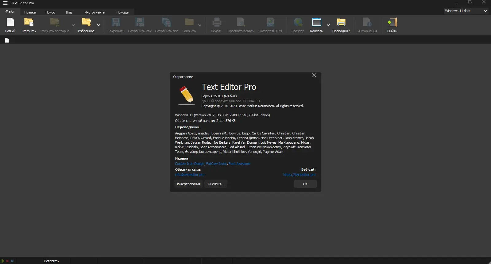The image size is (491, 264).
Task: Click the info@texteditor.pro email link
Action: (x=190, y=175)
